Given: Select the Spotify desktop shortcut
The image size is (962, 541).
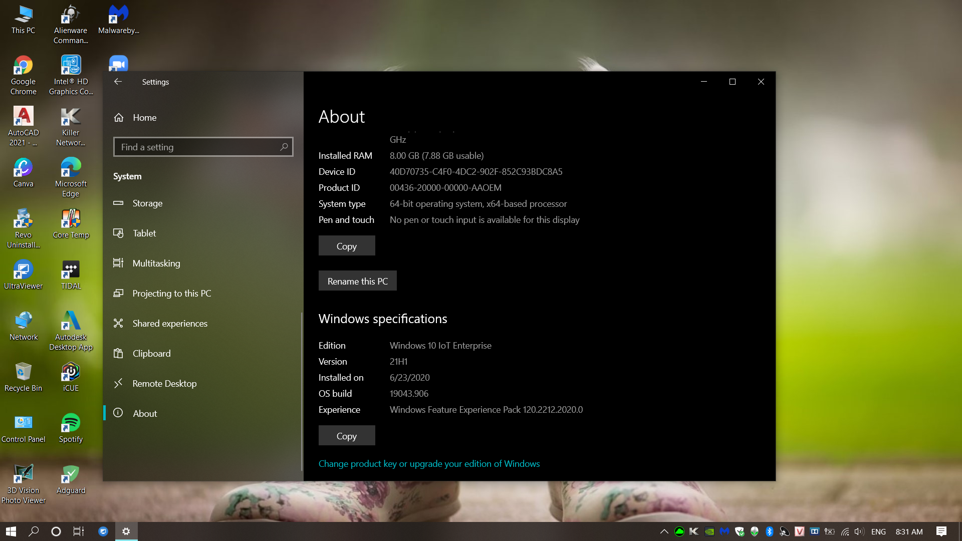Looking at the screenshot, I should click(x=71, y=428).
